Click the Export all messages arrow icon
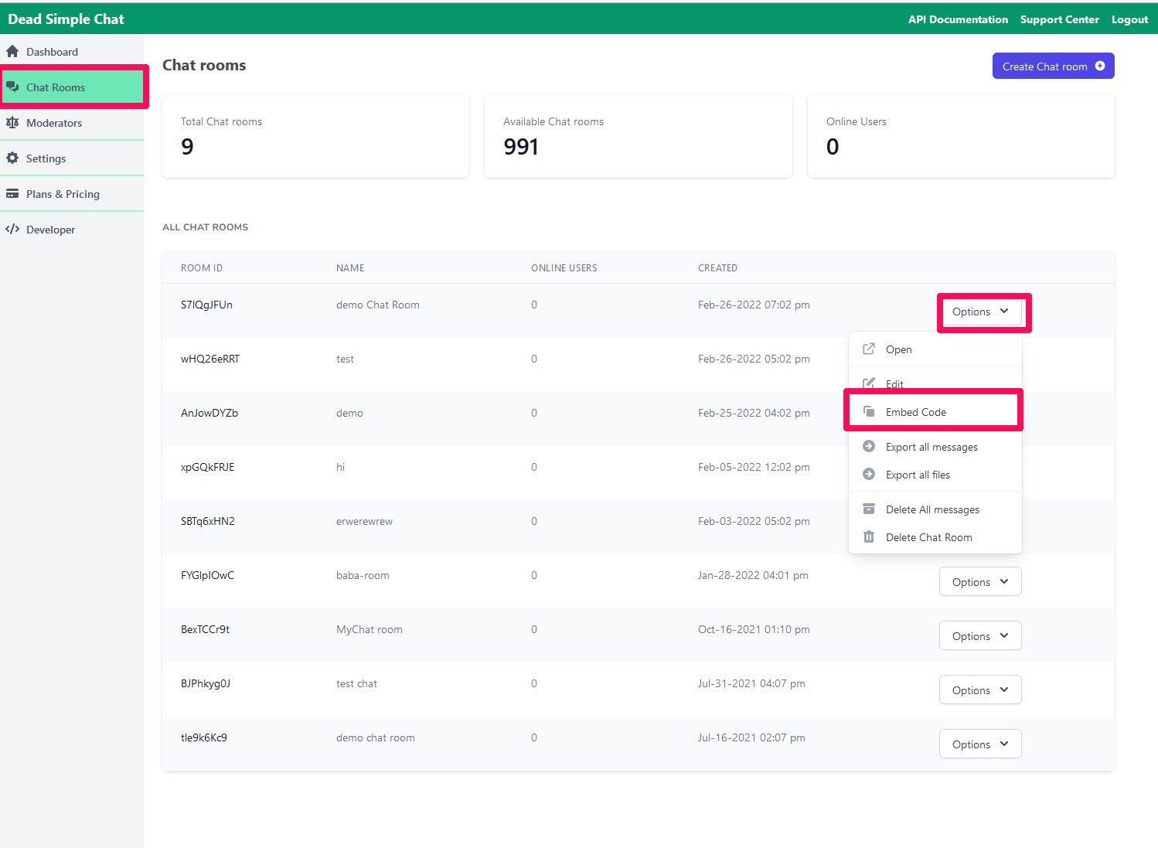The width and height of the screenshot is (1158, 848). click(869, 447)
